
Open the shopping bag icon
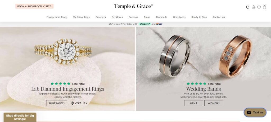coord(264,7)
